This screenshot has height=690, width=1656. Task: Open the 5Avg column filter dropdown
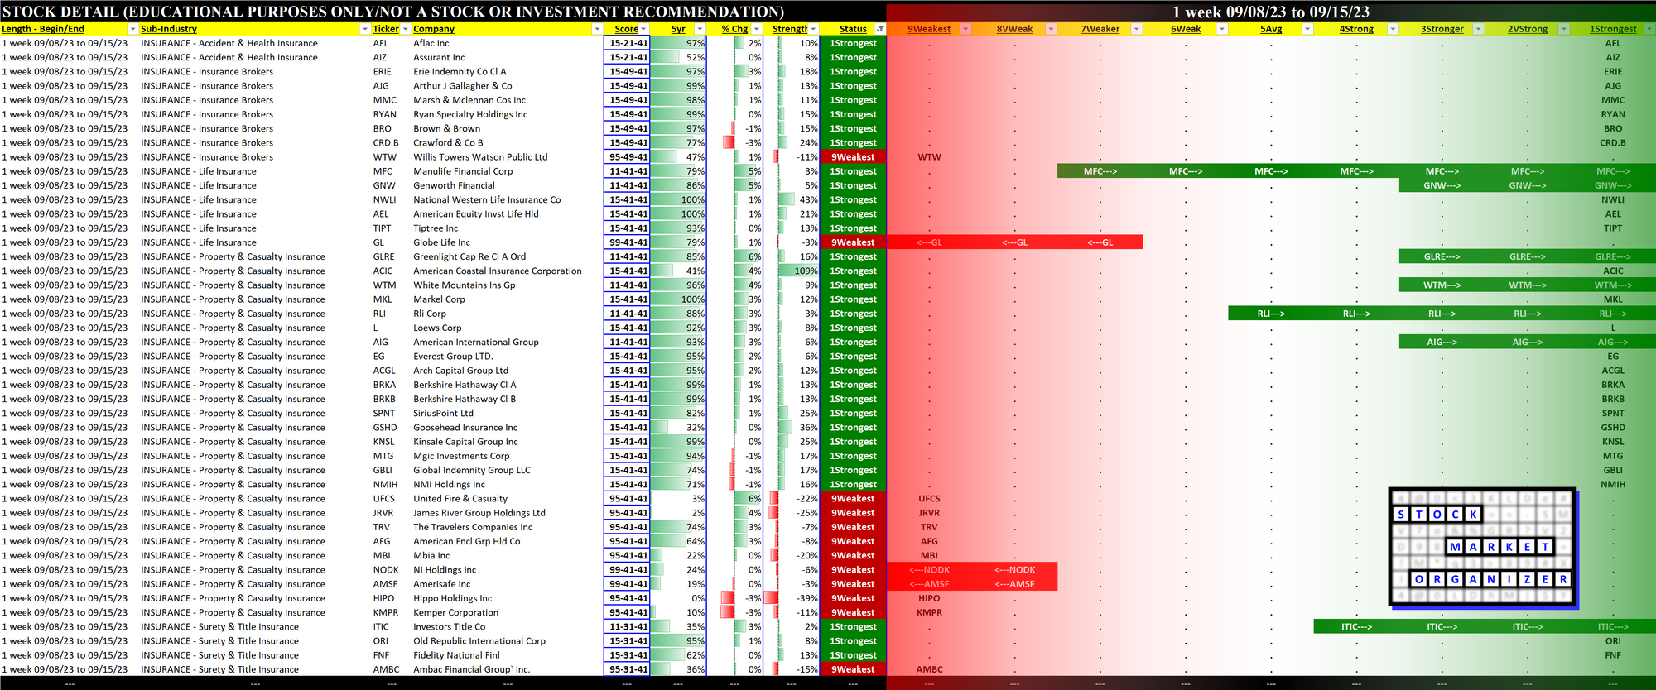pyautogui.click(x=1307, y=29)
